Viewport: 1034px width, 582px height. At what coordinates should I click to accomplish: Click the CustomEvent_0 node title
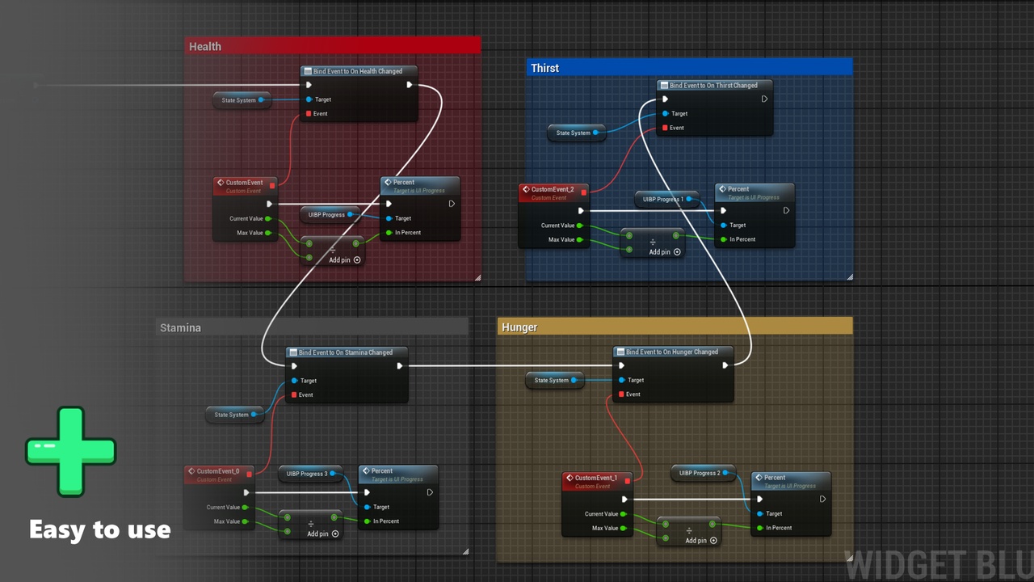coord(220,471)
